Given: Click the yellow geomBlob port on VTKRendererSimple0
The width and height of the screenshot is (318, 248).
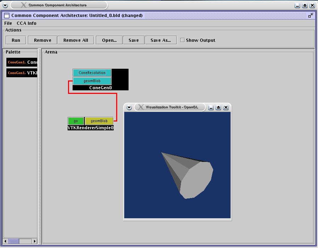Looking at the screenshot, I should [99, 121].
